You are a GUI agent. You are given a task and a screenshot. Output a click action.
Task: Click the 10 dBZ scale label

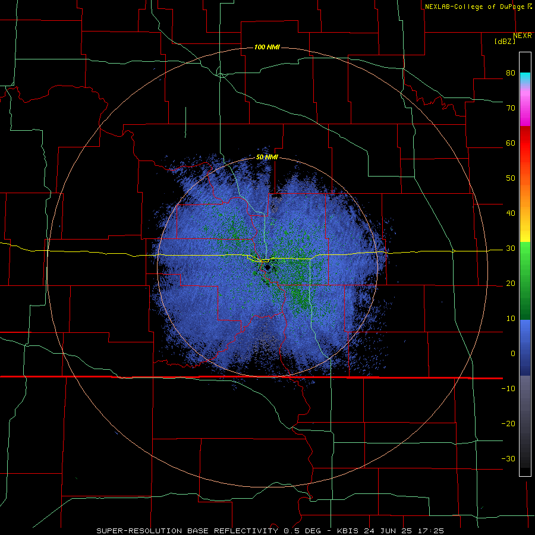click(x=511, y=319)
